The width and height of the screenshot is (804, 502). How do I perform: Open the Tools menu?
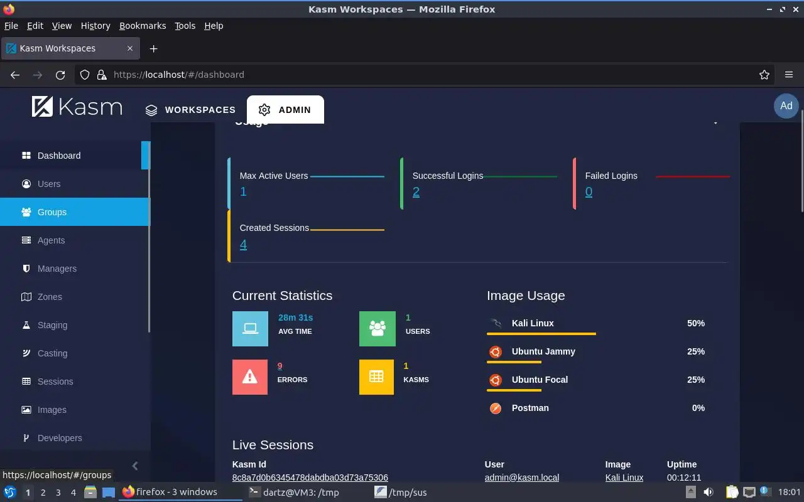(185, 26)
